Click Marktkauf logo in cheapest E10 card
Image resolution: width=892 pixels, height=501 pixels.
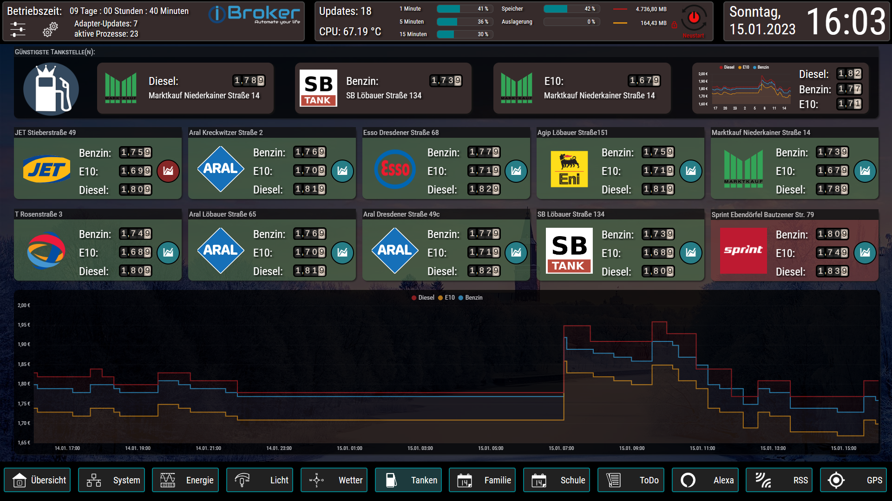tap(517, 88)
